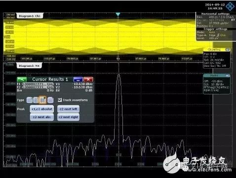Minimize Math4 signal box via its icon

pos(227,76)
